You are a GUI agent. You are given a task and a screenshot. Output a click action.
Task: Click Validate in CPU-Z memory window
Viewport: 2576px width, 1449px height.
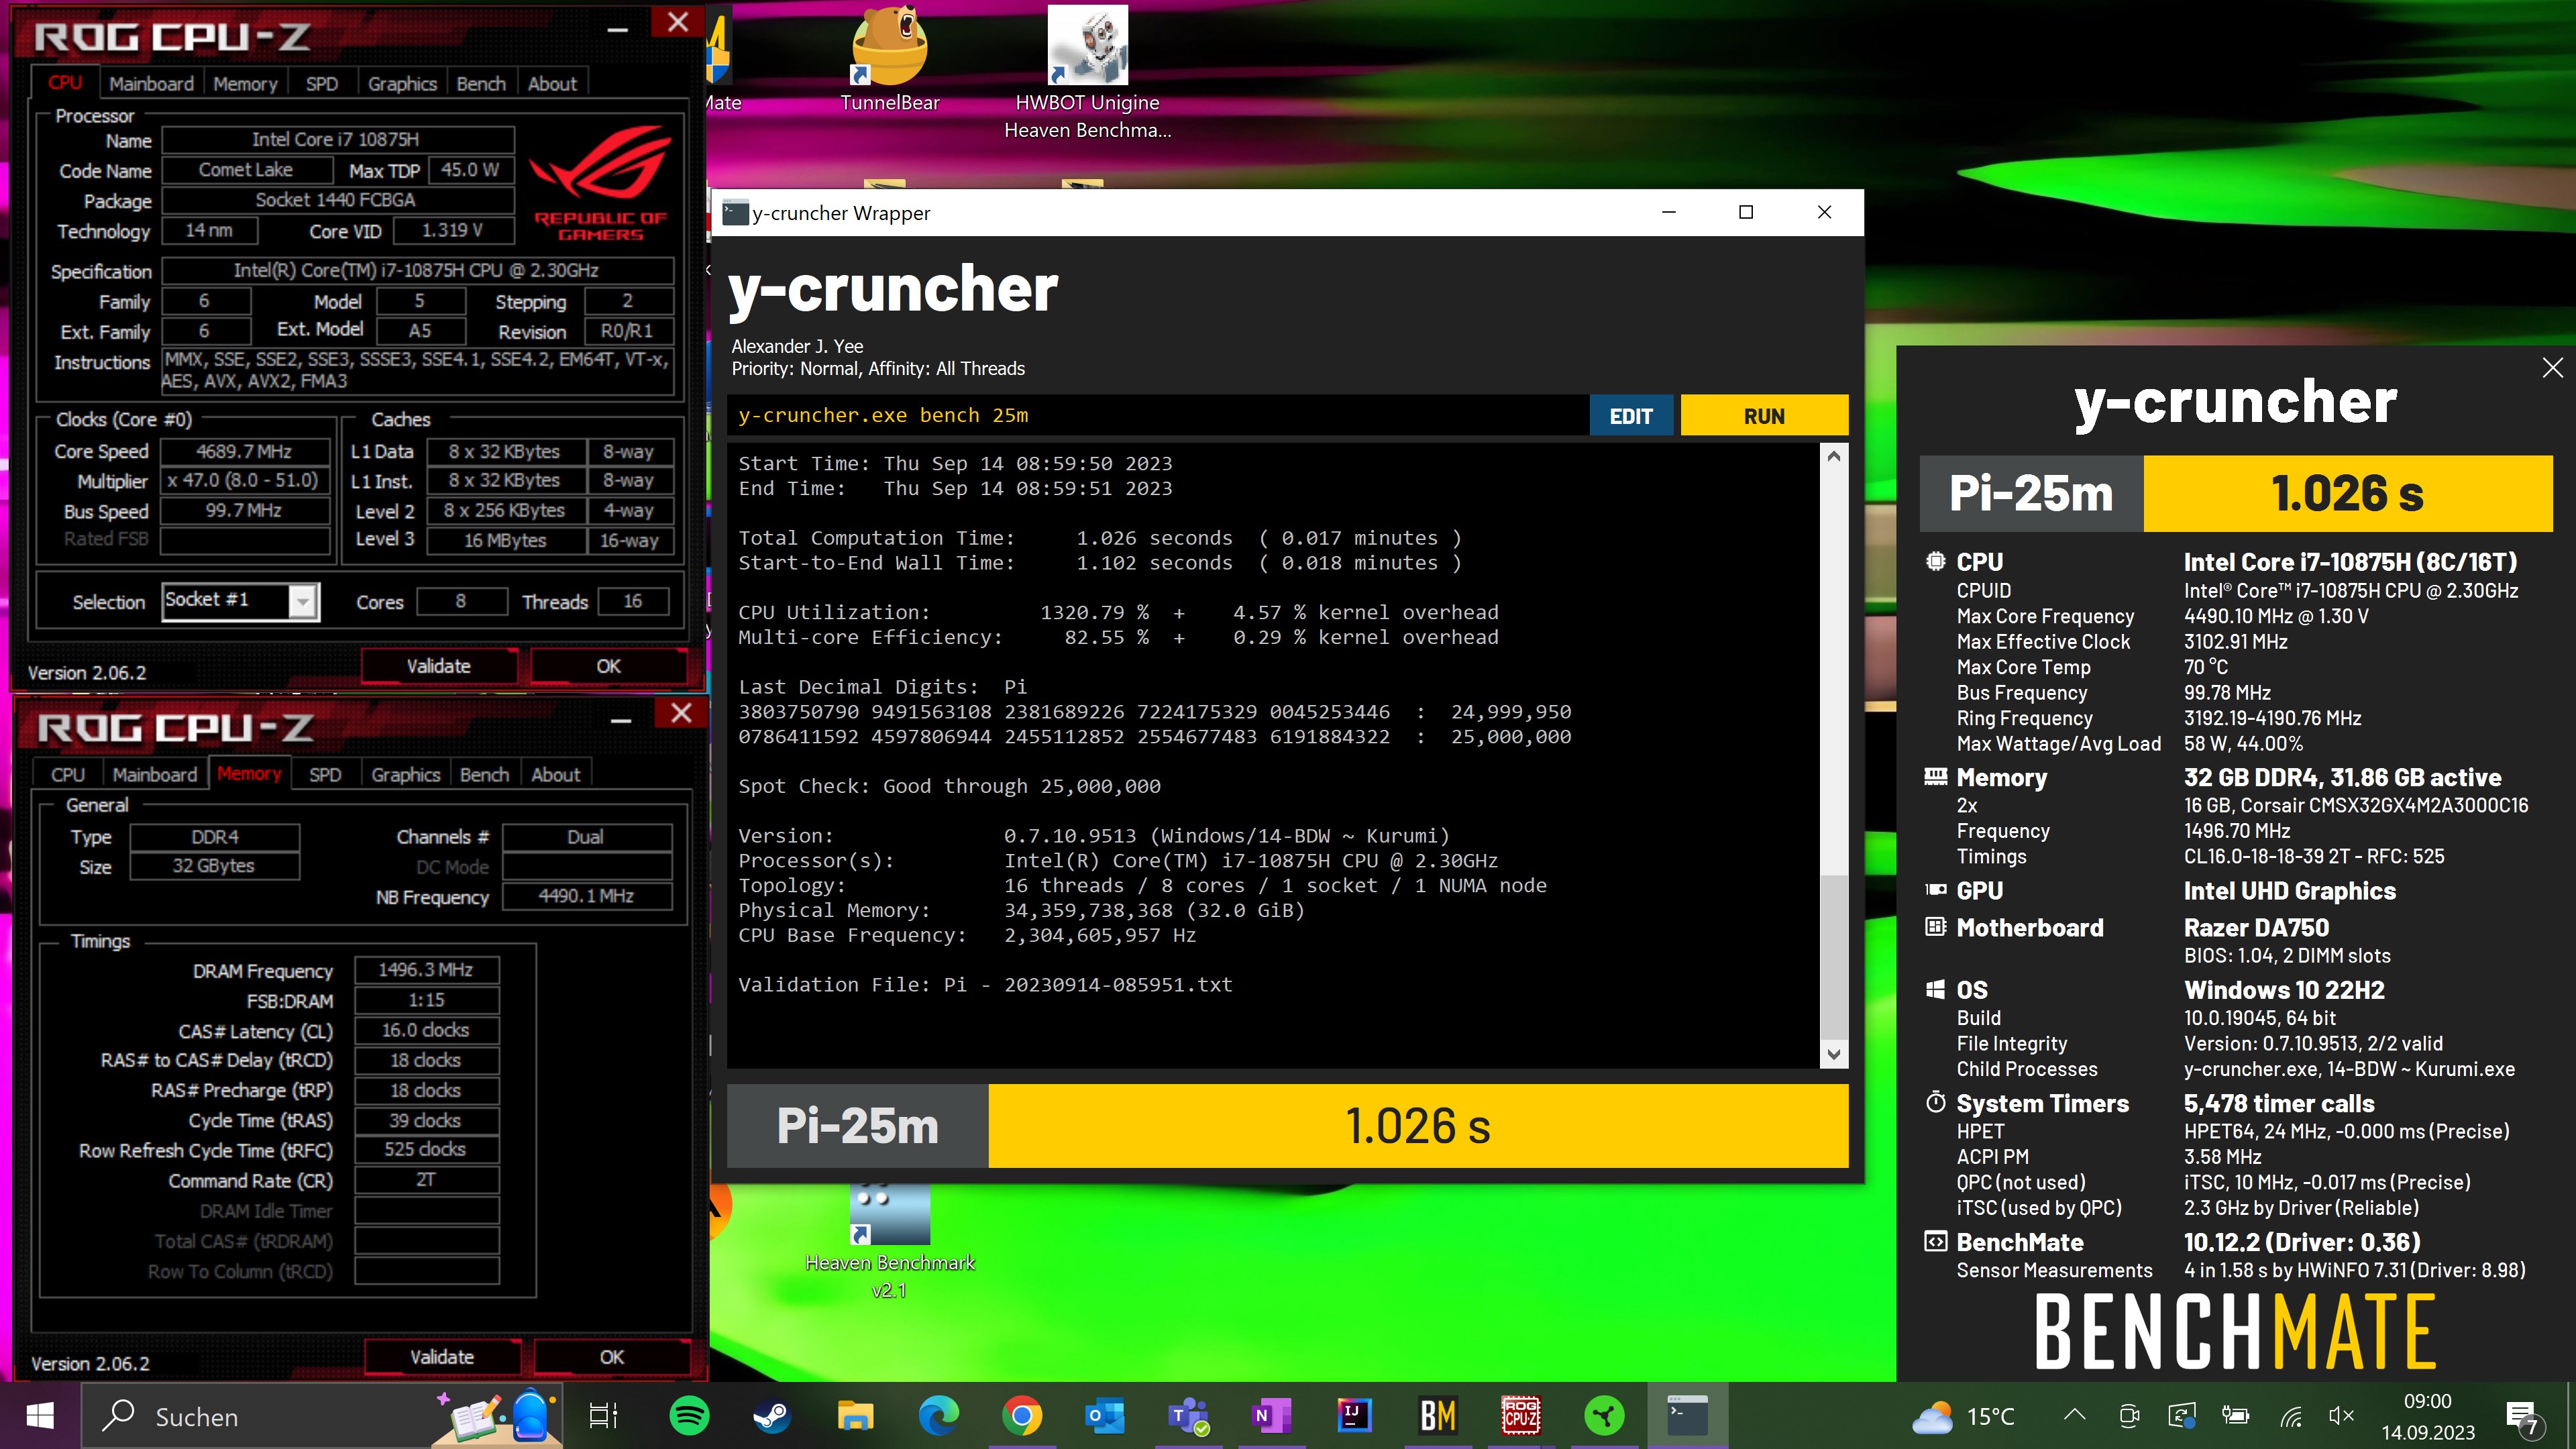(x=441, y=1357)
